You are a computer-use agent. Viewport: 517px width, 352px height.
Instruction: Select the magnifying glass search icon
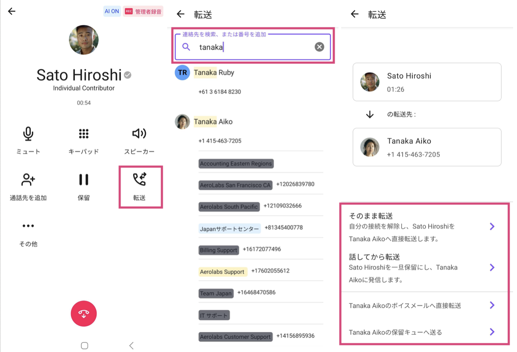point(186,47)
